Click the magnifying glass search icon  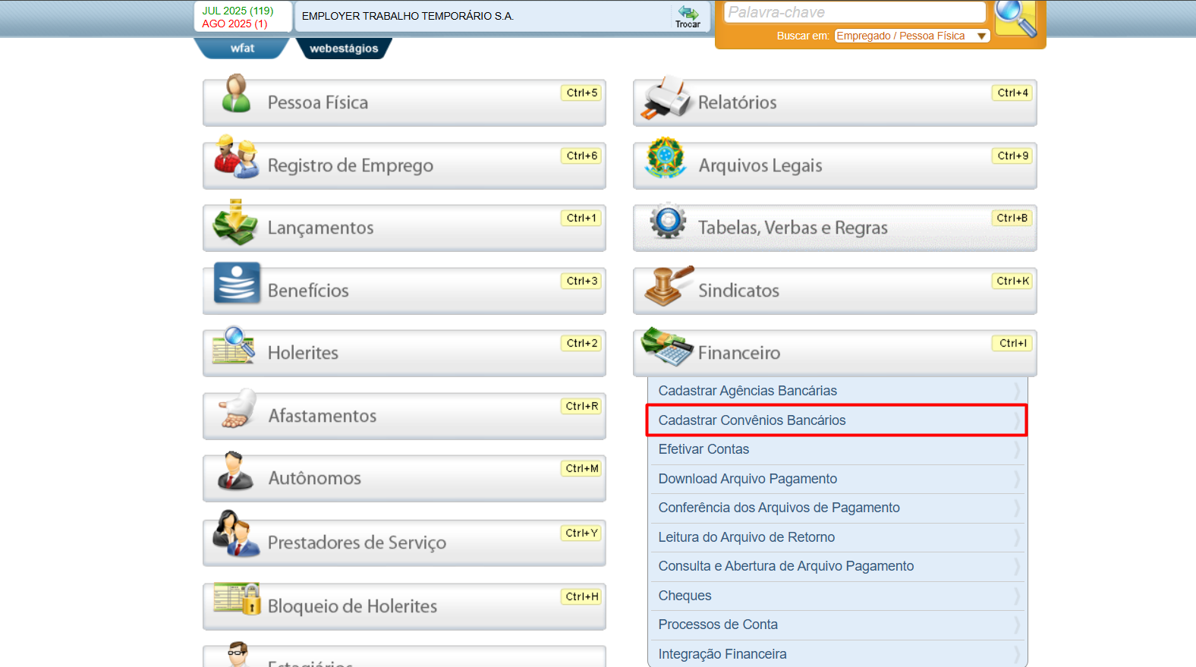[1015, 18]
